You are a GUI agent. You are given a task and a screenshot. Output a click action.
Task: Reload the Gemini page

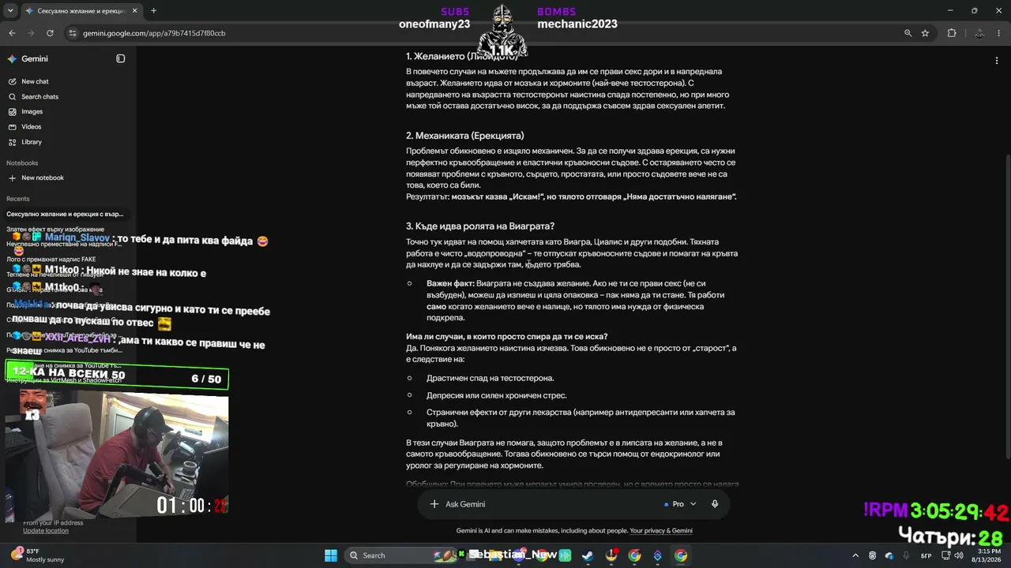click(50, 33)
